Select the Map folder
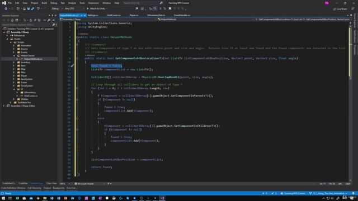Image resolution: width=358 pixels, height=201 pixels. (x=23, y=69)
